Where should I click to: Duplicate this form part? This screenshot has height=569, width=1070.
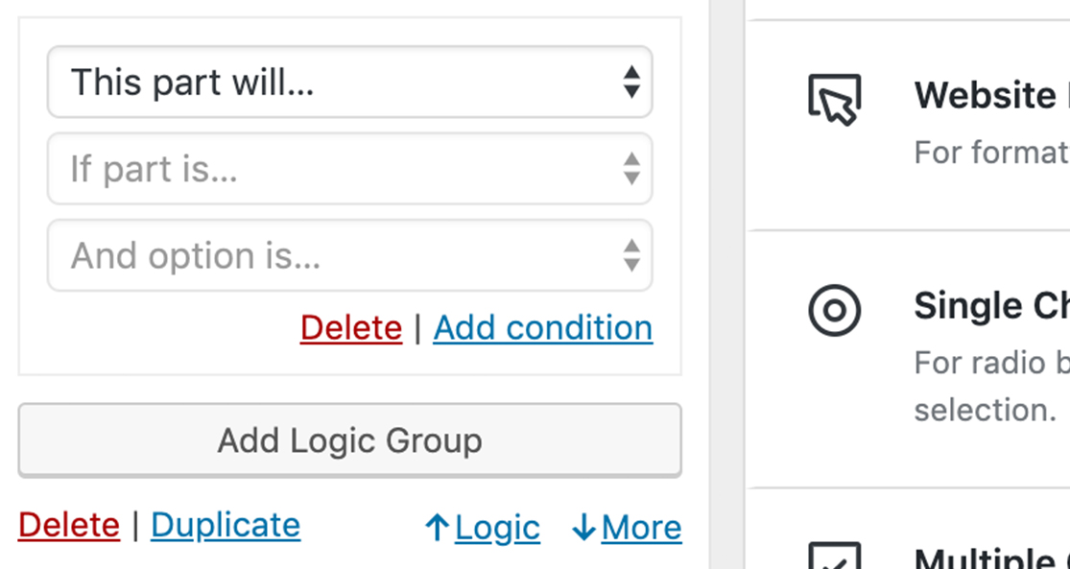[226, 525]
